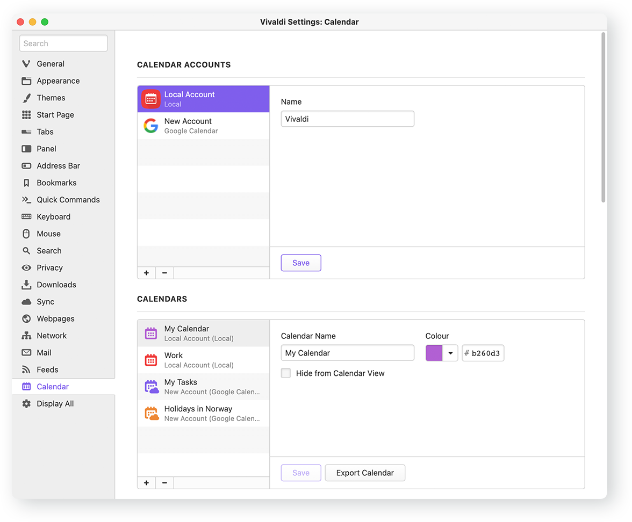Click the Mouse icon in sidebar
The height and width of the screenshot is (522, 632).
(x=26, y=234)
